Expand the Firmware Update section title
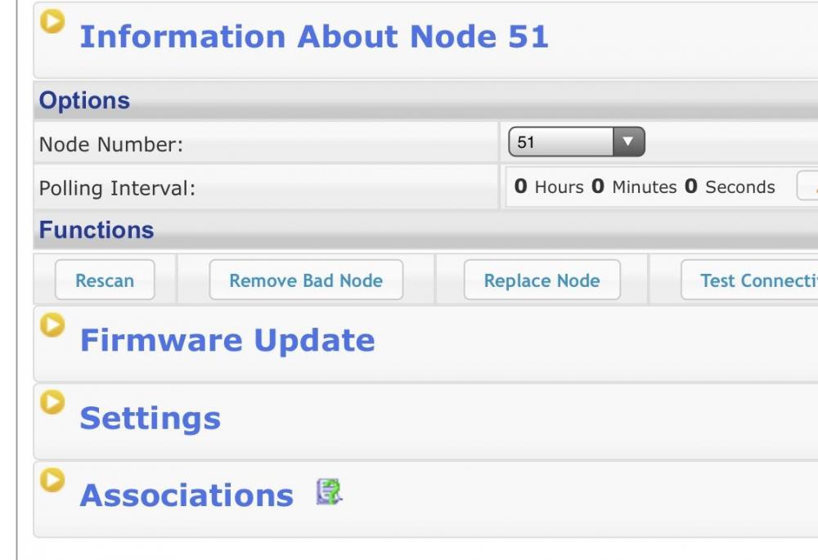 pyautogui.click(x=227, y=340)
